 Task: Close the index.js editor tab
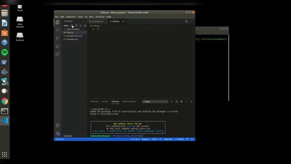point(123,21)
